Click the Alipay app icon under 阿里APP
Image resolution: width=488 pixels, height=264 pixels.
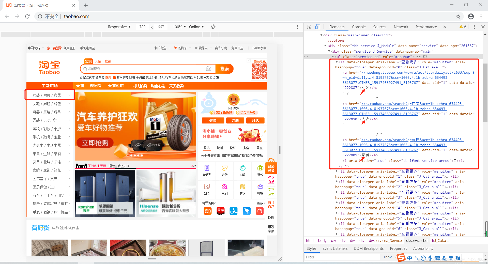pyautogui.click(x=234, y=211)
